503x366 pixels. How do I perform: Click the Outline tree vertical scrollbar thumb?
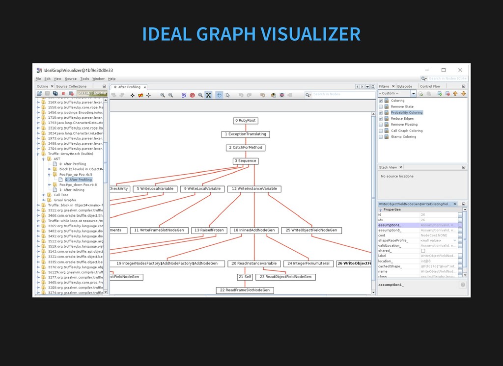(105, 162)
